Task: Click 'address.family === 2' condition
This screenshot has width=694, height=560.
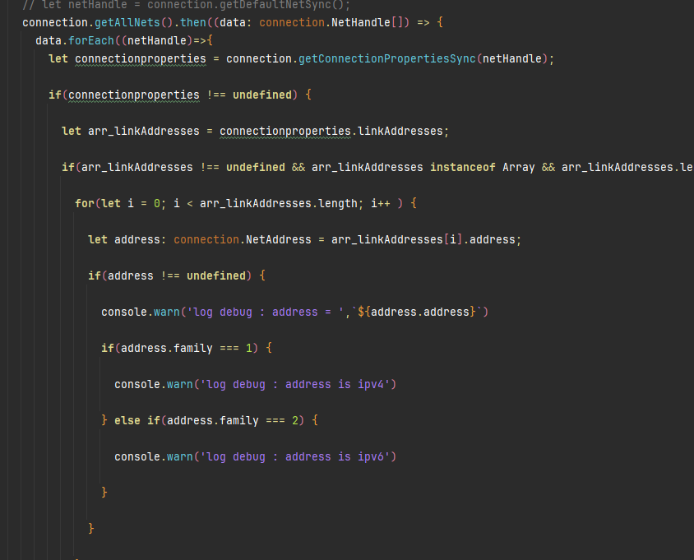Action: (x=233, y=420)
